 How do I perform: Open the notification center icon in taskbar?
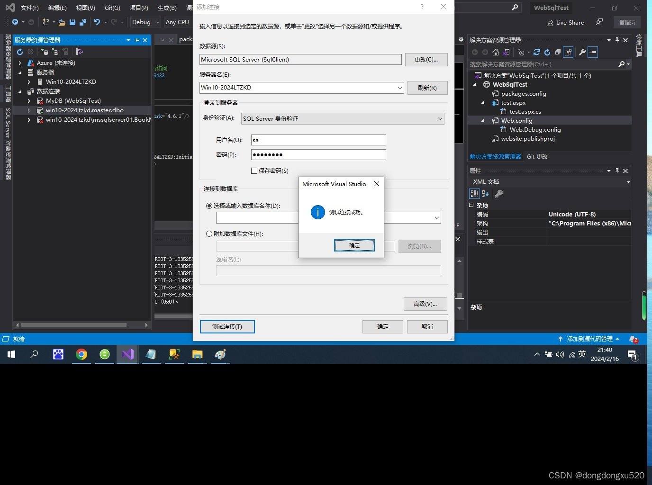[632, 354]
